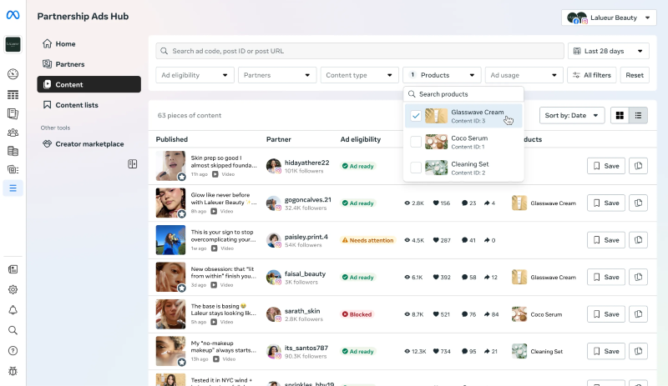The height and width of the screenshot is (386, 668).
Task: Save the gogoncalves.21 content
Action: [x=606, y=203]
